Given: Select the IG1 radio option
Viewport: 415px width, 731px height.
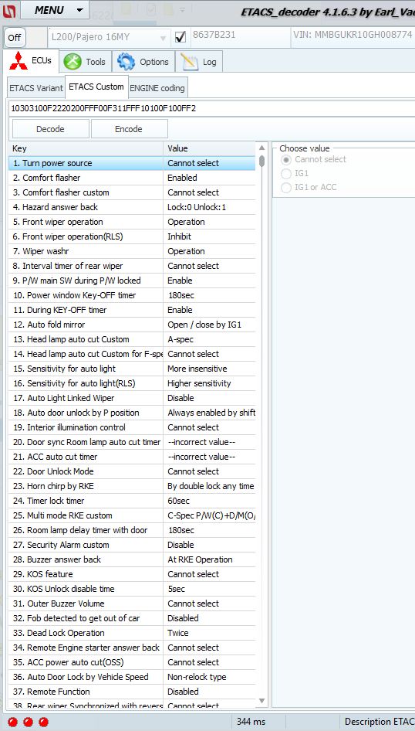Looking at the screenshot, I should click(287, 173).
